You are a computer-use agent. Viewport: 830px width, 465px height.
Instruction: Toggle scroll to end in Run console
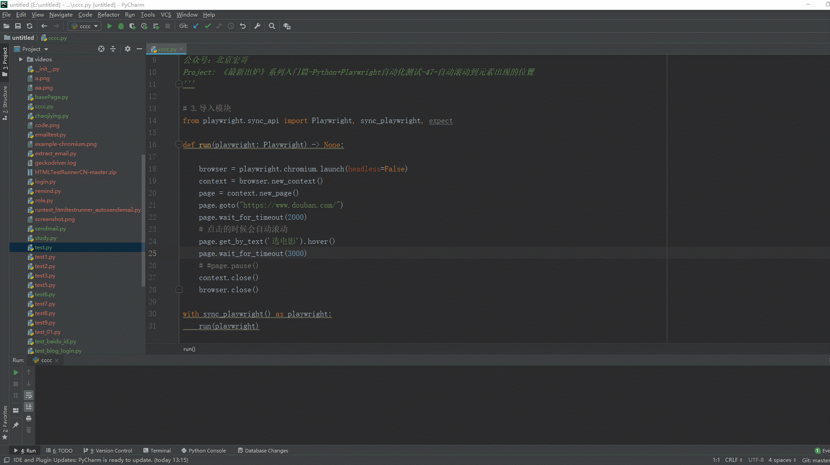click(29, 407)
